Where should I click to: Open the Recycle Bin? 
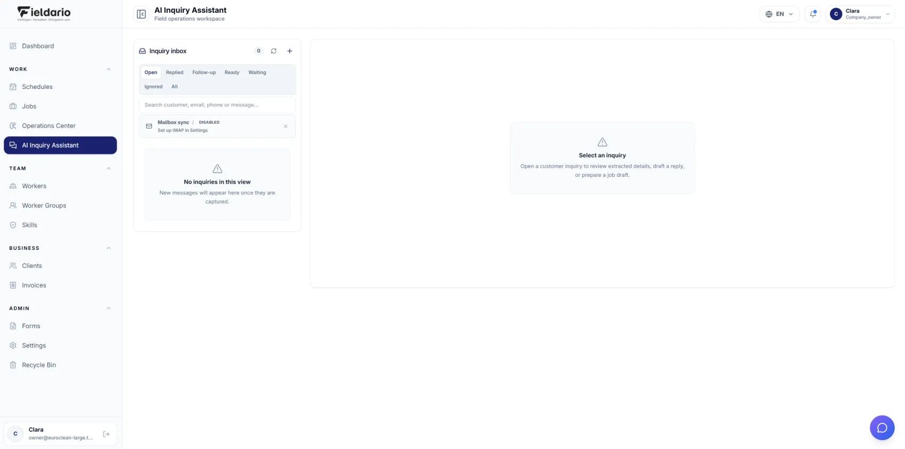point(60,365)
